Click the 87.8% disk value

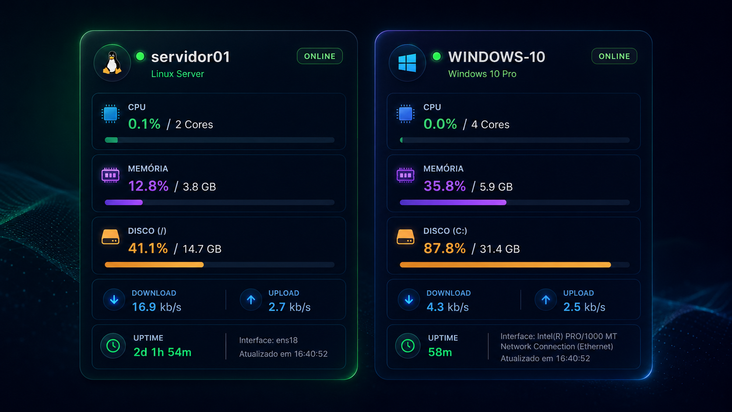pos(444,248)
